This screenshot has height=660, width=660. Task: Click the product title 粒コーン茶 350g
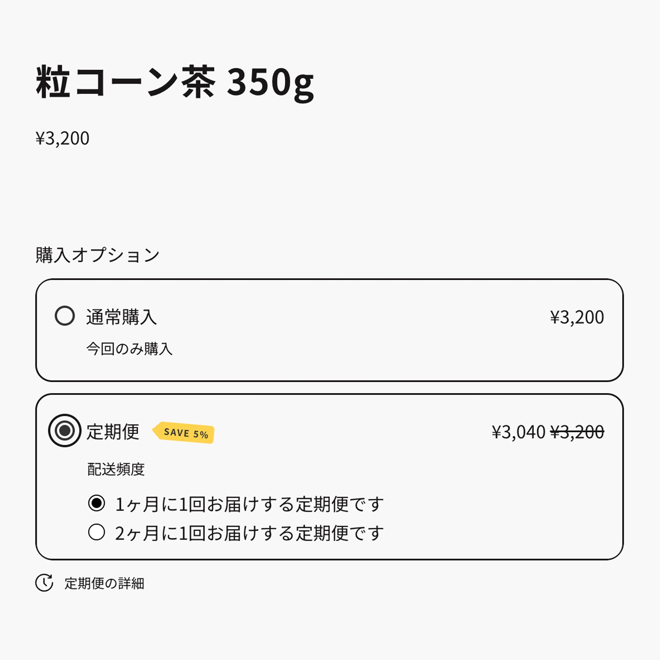[175, 83]
